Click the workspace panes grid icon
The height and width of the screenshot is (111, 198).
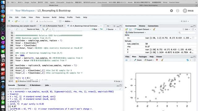pyautogui.click(x=60, y=21)
